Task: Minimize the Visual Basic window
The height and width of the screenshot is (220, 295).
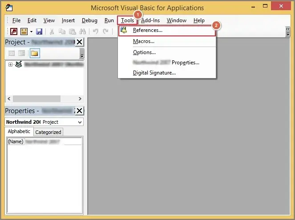Action: click(x=253, y=7)
